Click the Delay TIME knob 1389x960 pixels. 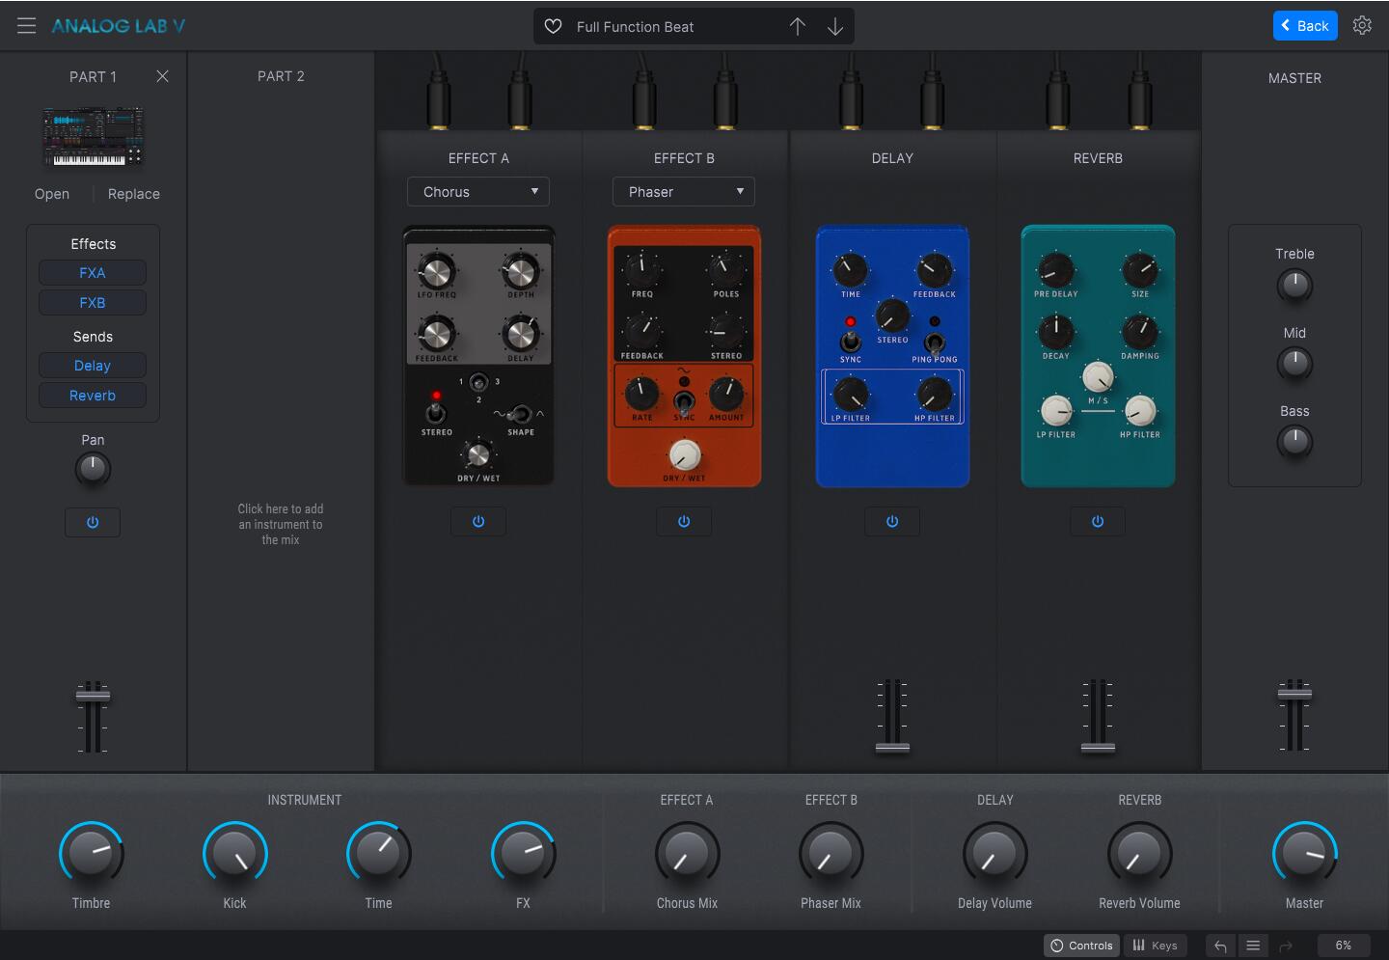pyautogui.click(x=850, y=270)
